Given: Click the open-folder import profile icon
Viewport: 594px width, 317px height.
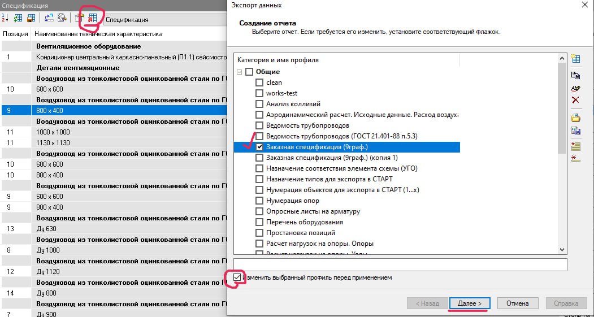Looking at the screenshot, I should (x=576, y=118).
